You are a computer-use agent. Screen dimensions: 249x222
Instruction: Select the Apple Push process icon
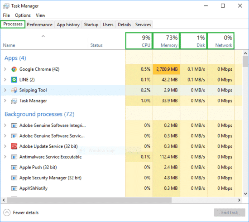(x=14, y=167)
